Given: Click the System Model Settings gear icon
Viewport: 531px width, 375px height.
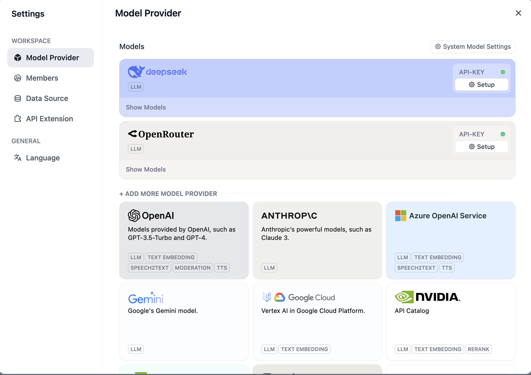Looking at the screenshot, I should pyautogui.click(x=438, y=46).
